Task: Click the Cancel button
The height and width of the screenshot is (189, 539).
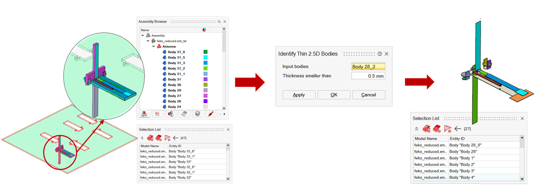Action: 369,94
